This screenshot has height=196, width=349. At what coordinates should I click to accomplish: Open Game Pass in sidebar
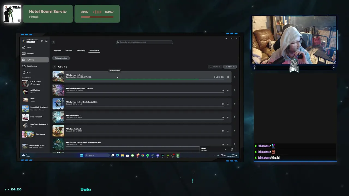point(35,53)
